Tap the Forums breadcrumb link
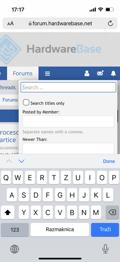 pos(10,100)
